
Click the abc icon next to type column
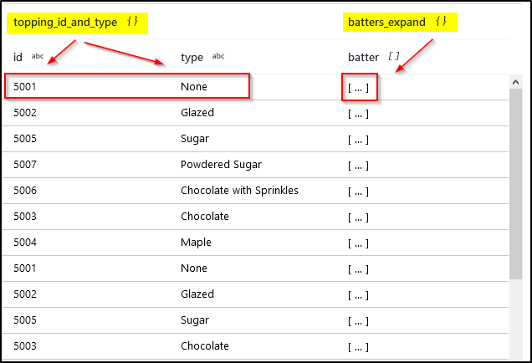[x=218, y=56]
